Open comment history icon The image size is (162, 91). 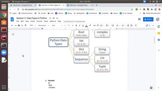(139, 19)
